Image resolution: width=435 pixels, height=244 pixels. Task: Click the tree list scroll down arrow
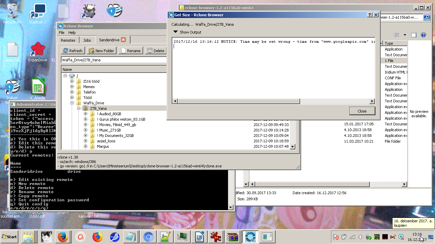tap(293, 147)
